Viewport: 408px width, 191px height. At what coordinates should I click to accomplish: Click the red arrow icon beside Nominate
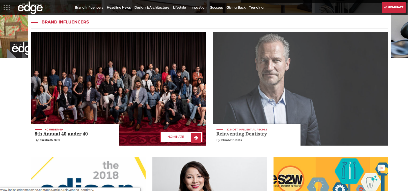(x=196, y=138)
